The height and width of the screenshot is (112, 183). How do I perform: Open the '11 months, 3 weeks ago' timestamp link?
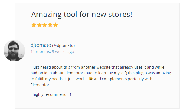tap(52, 51)
